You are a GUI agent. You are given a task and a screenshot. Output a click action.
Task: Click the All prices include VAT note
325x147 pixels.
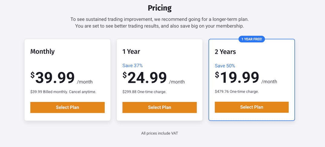(159, 133)
